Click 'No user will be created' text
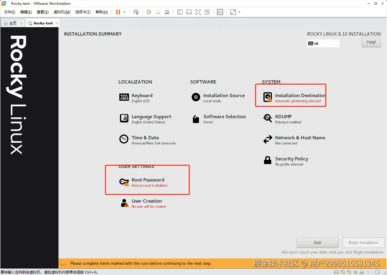 tap(149, 207)
